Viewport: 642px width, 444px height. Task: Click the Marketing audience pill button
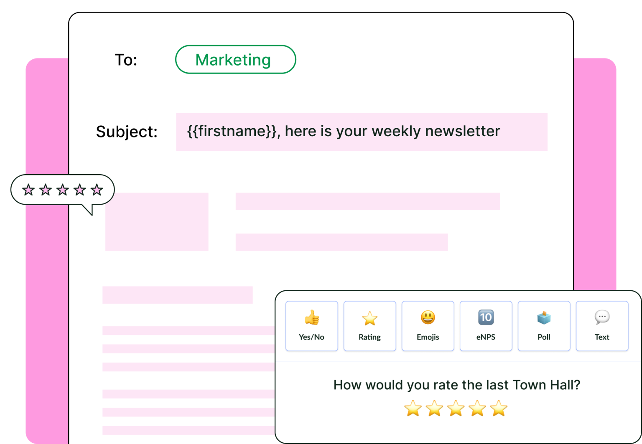pos(235,60)
